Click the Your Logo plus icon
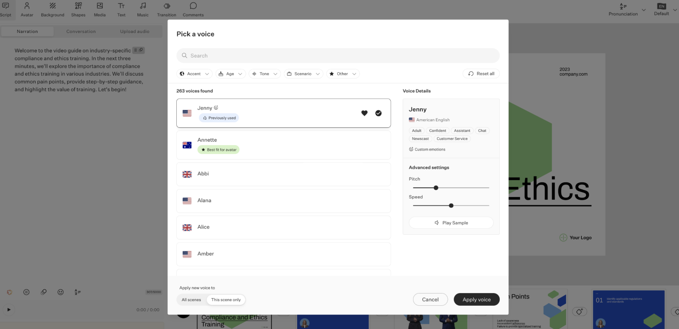The height and width of the screenshot is (329, 679). click(563, 238)
